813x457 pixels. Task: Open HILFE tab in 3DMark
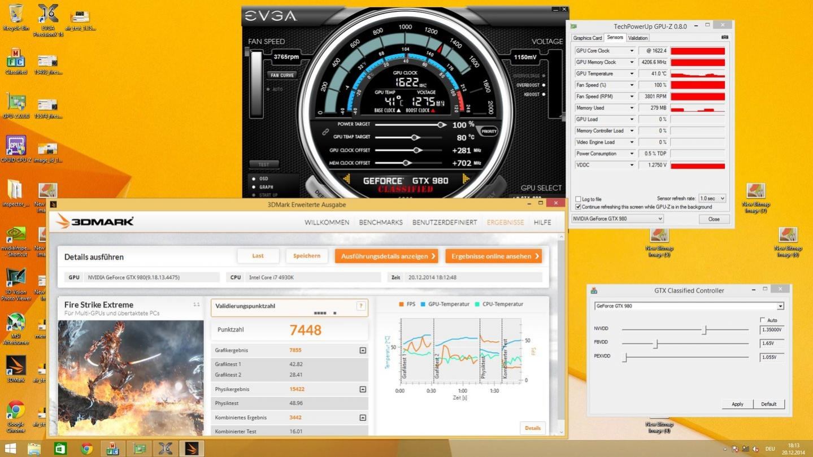542,223
